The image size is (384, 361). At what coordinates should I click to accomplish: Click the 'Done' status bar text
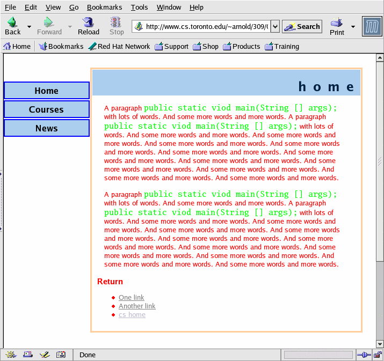coord(88,355)
